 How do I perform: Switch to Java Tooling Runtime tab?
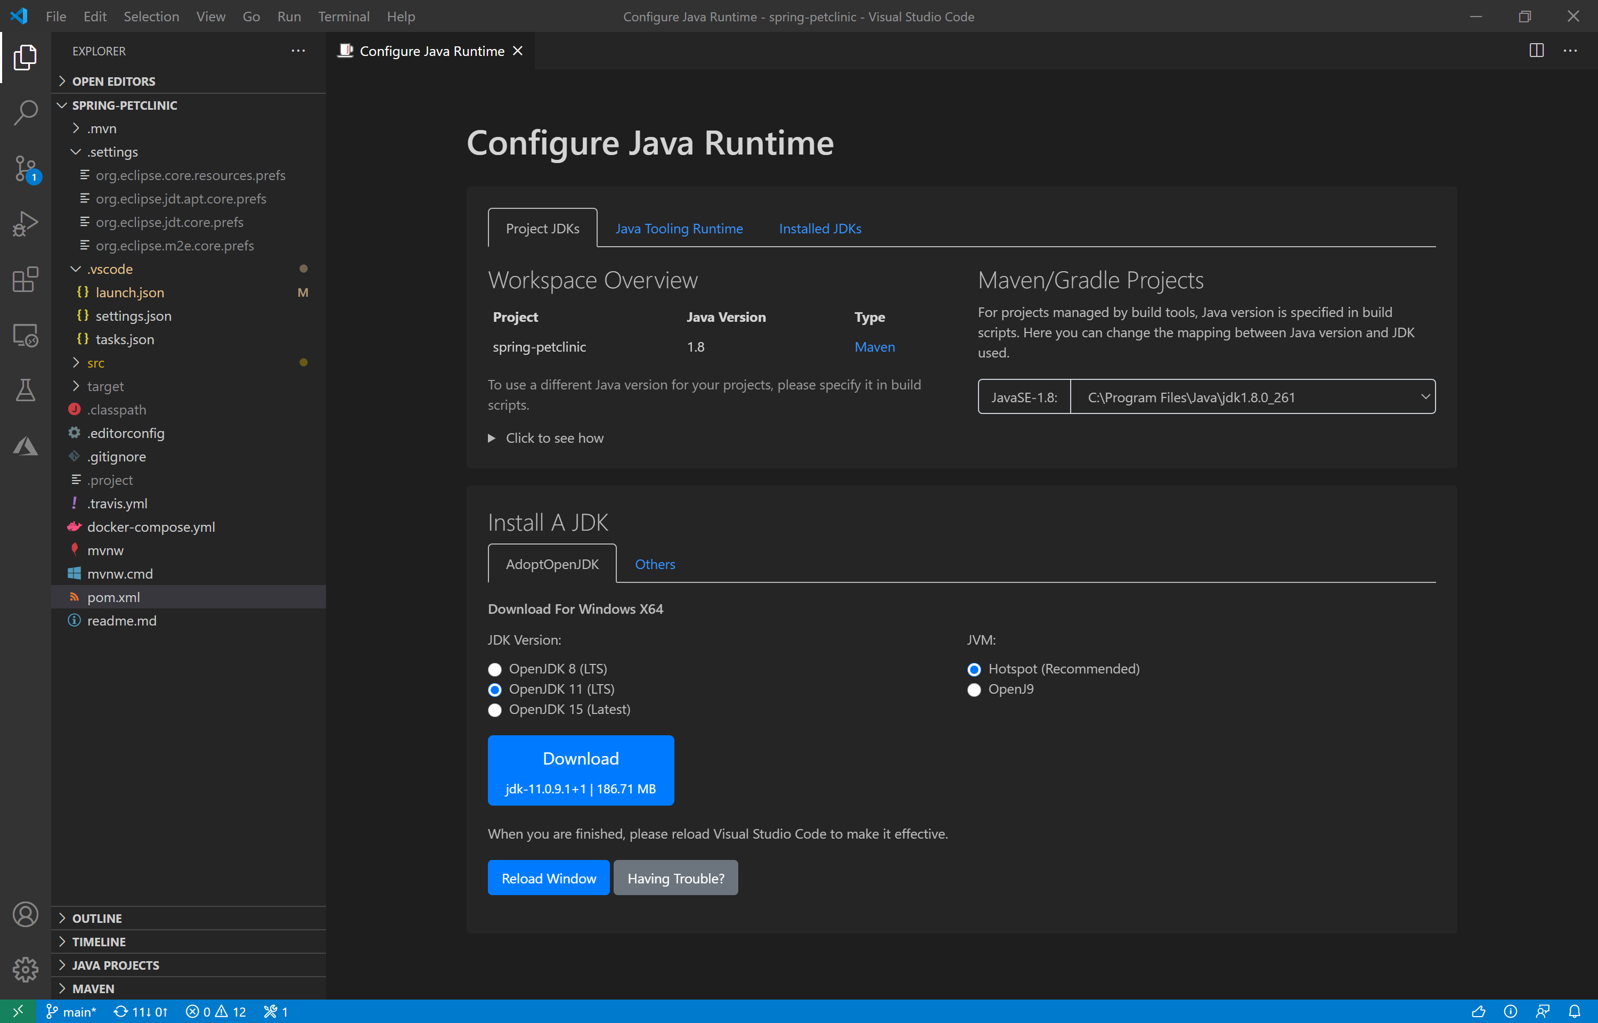pos(679,227)
